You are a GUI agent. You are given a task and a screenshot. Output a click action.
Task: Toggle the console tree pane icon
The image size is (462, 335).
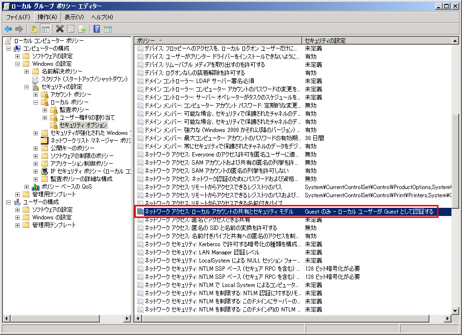[x=45, y=29]
